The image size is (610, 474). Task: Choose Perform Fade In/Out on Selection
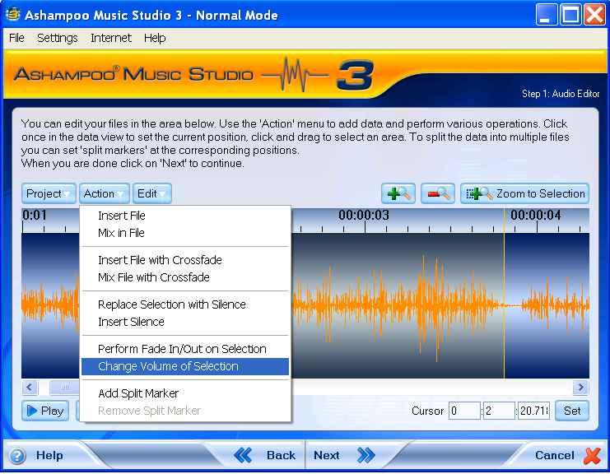coord(182,349)
